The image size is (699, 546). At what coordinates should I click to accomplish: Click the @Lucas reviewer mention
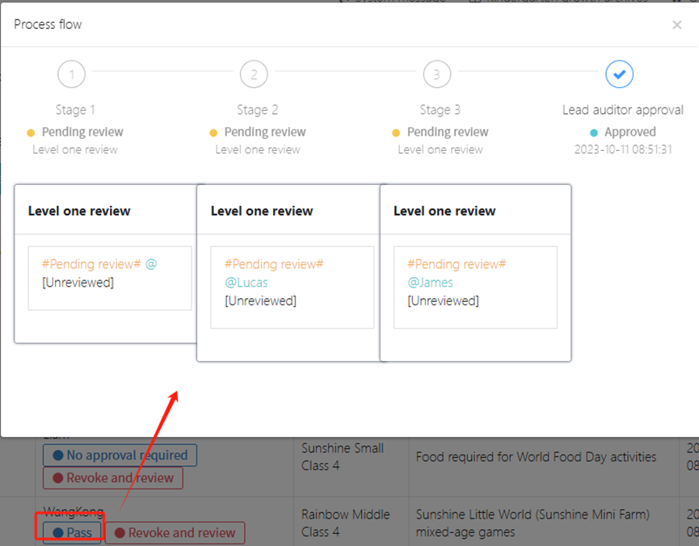pyautogui.click(x=246, y=283)
